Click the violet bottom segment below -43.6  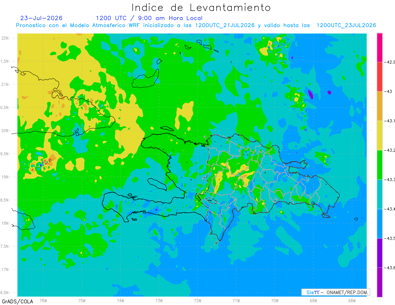(x=380, y=282)
